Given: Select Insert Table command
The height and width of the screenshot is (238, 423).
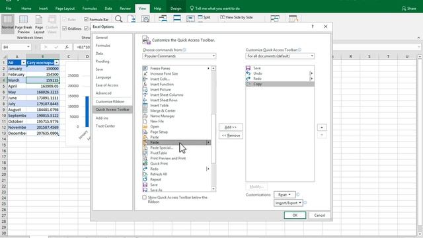Looking at the screenshot, I should pyautogui.click(x=159, y=106).
